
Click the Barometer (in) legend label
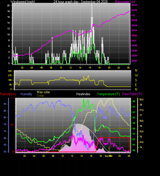tap(125, 2)
